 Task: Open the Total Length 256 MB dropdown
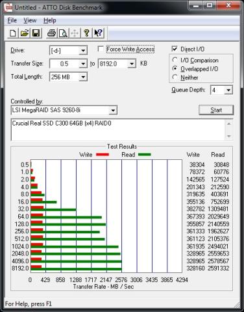pyautogui.click(x=83, y=77)
